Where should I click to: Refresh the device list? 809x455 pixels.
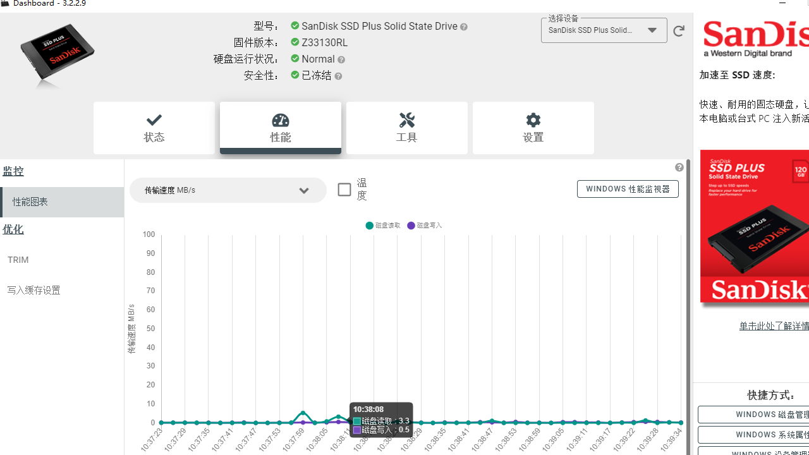679,30
